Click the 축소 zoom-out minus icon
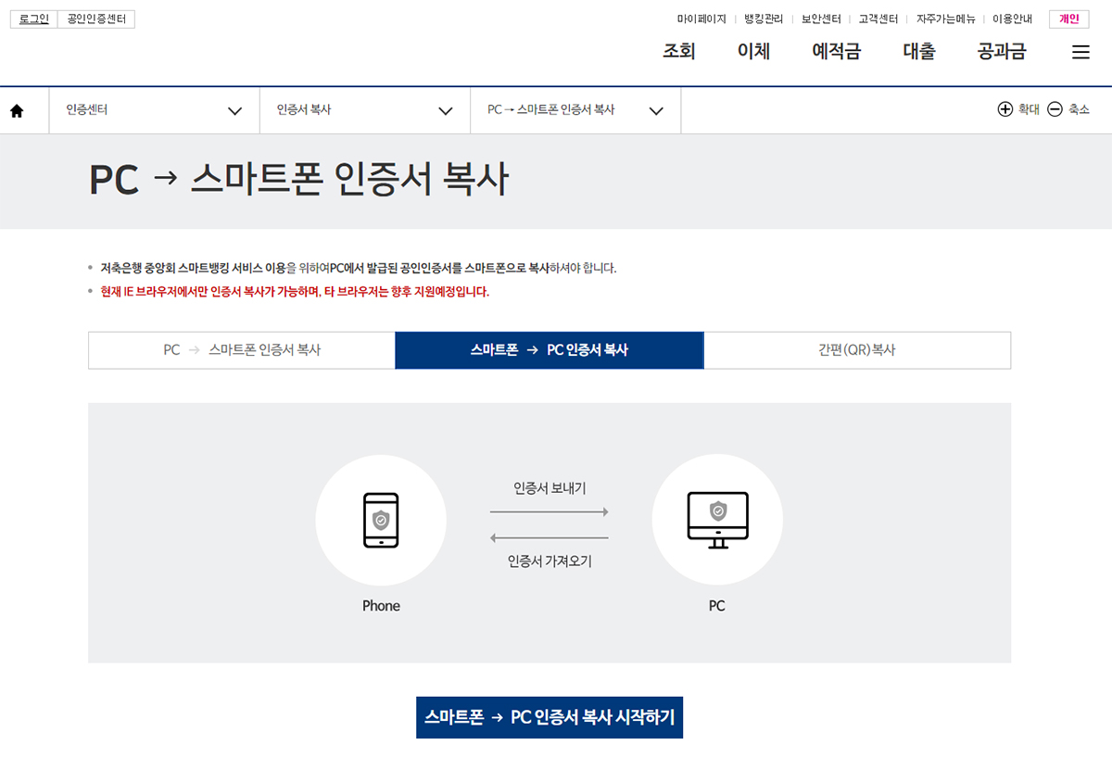The height and width of the screenshot is (757, 1112). coord(1055,109)
